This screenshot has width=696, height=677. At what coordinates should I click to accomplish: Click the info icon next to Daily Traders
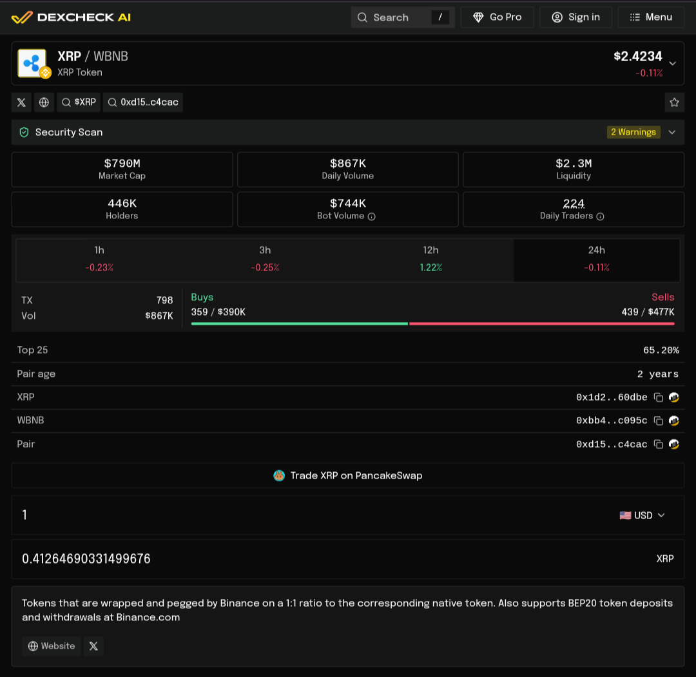pyautogui.click(x=600, y=216)
